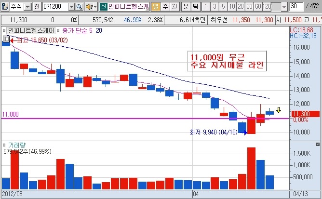This screenshot has height=199, width=322.
Task: Click the current price 11,300 in info bar
Action: 18,20
